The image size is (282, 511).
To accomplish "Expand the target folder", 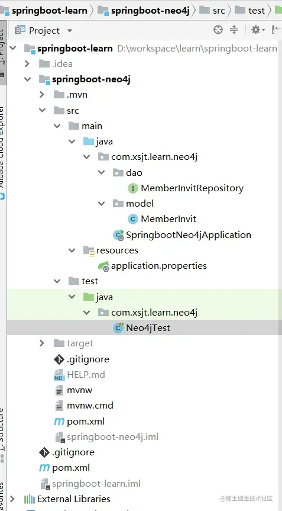I will (42, 343).
